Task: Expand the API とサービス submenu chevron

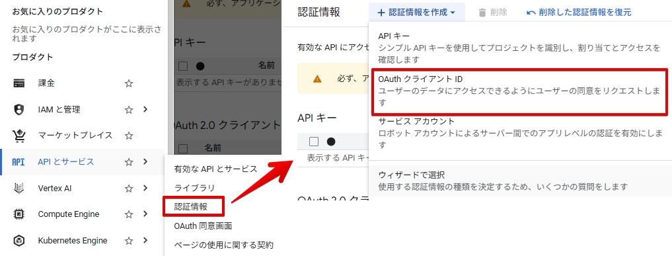Action: click(x=145, y=161)
